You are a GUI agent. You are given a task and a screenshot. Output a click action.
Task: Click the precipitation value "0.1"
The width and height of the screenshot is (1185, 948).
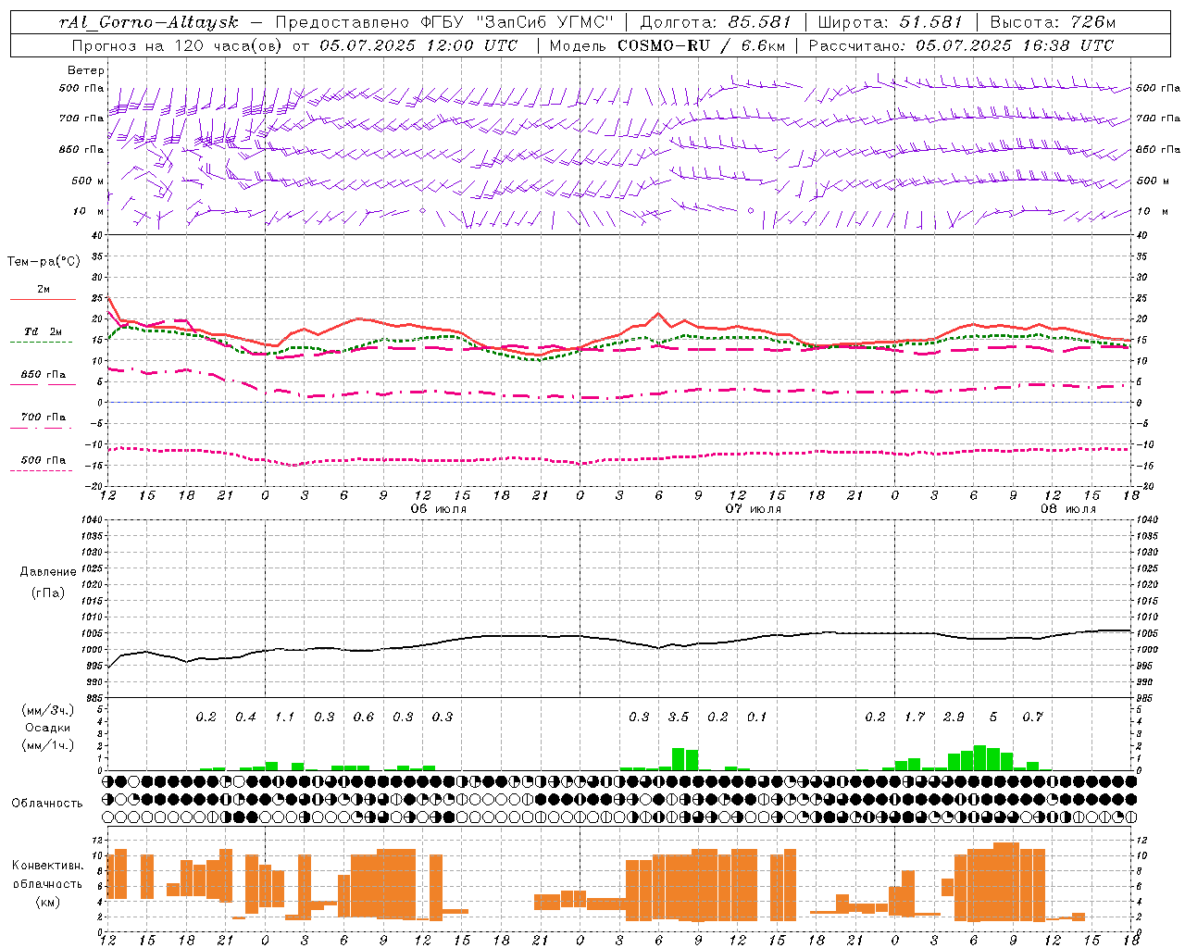757,717
